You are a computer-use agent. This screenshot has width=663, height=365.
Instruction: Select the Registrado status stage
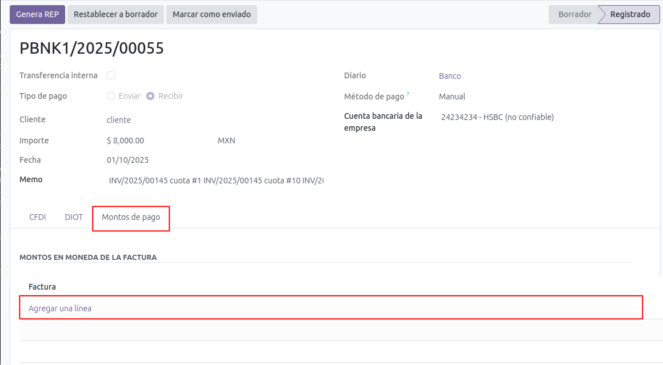[629, 14]
